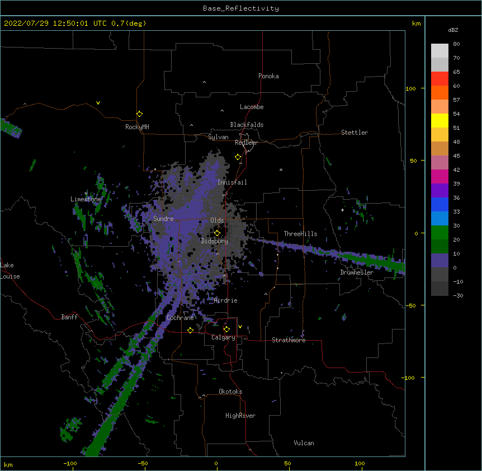482x471 pixels.
Task: Click the 100 tick label on bottom axis
Action: (x=360, y=463)
